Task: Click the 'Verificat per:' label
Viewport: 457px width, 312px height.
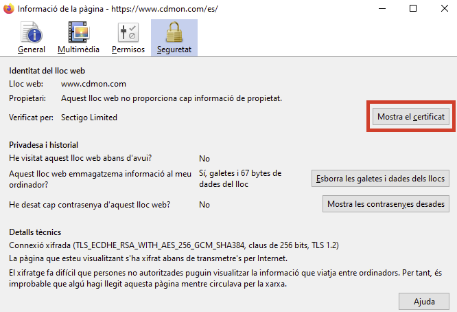Action: tap(31, 118)
